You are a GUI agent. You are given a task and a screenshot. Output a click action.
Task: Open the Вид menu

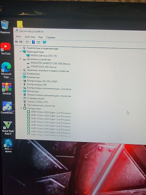click(41, 37)
